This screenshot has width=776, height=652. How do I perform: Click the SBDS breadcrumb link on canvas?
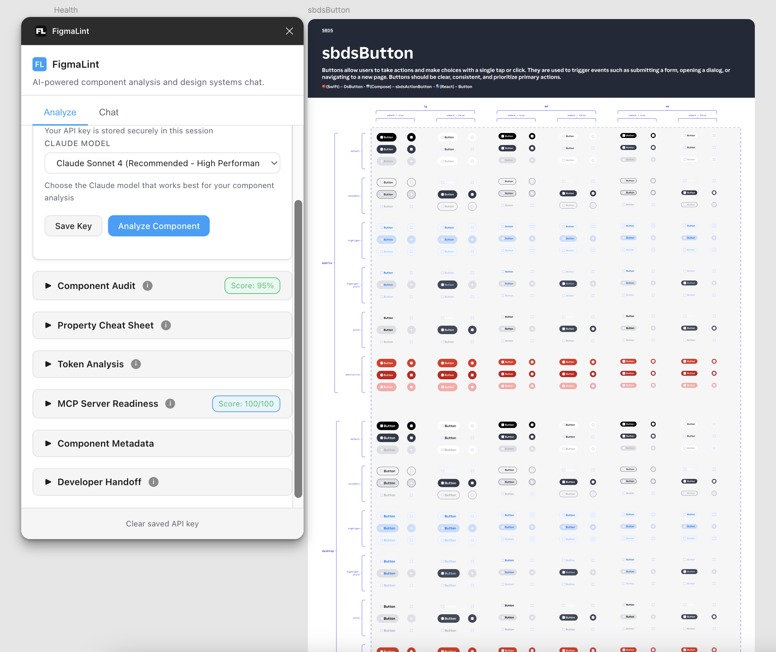tap(327, 30)
